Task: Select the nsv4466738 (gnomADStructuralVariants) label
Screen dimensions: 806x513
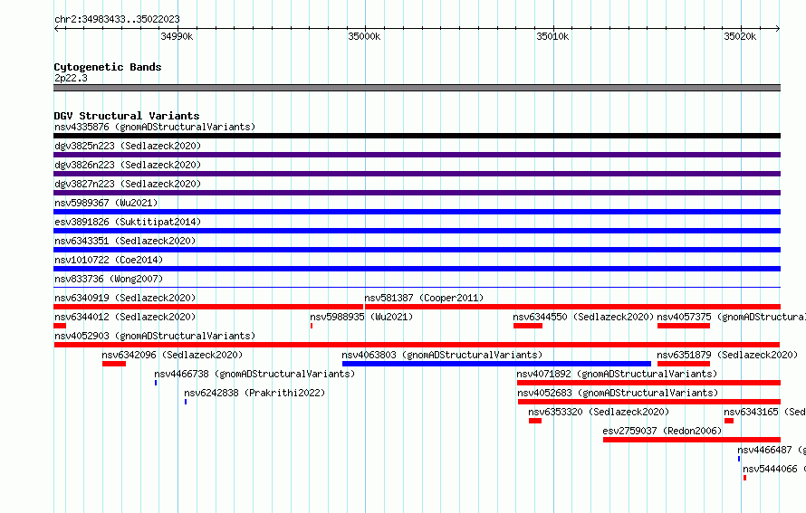Action: coord(254,374)
